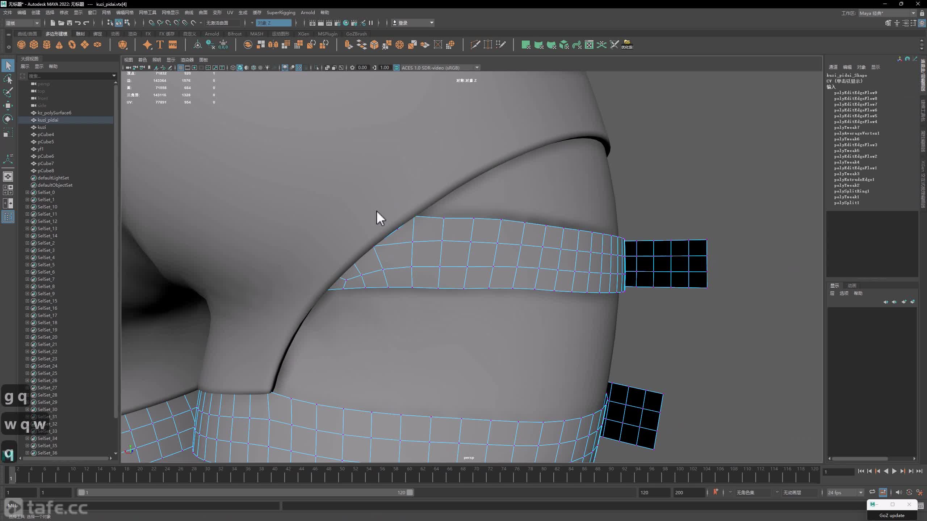Create a polygon cone from the shelf
The width and height of the screenshot is (927, 521).
click(59, 45)
